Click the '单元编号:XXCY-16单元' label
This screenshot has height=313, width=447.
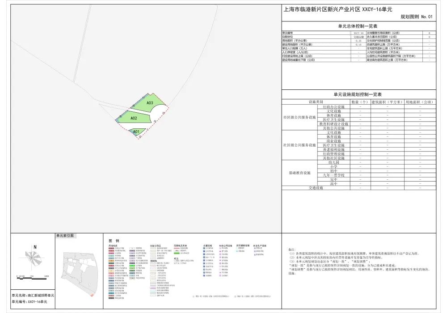coord(30,301)
